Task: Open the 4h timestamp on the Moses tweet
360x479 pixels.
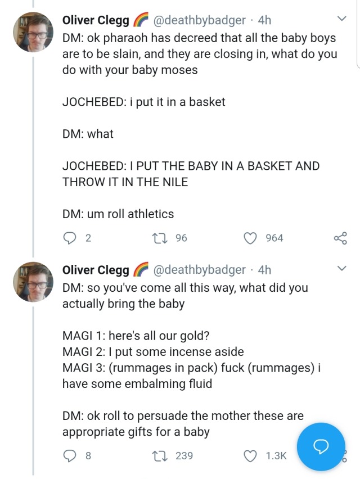Action: tap(264, 20)
